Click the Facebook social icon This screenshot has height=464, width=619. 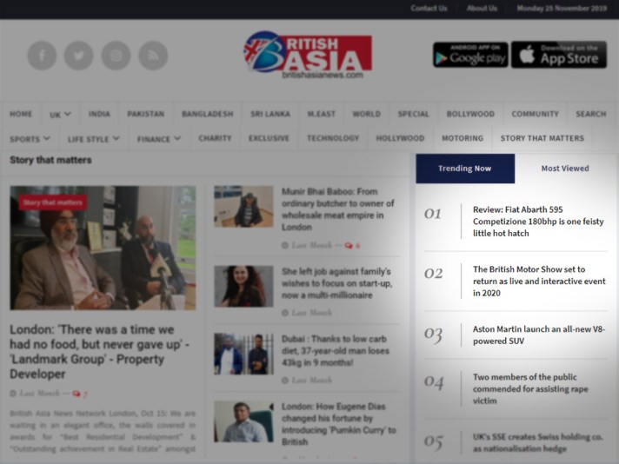click(42, 56)
